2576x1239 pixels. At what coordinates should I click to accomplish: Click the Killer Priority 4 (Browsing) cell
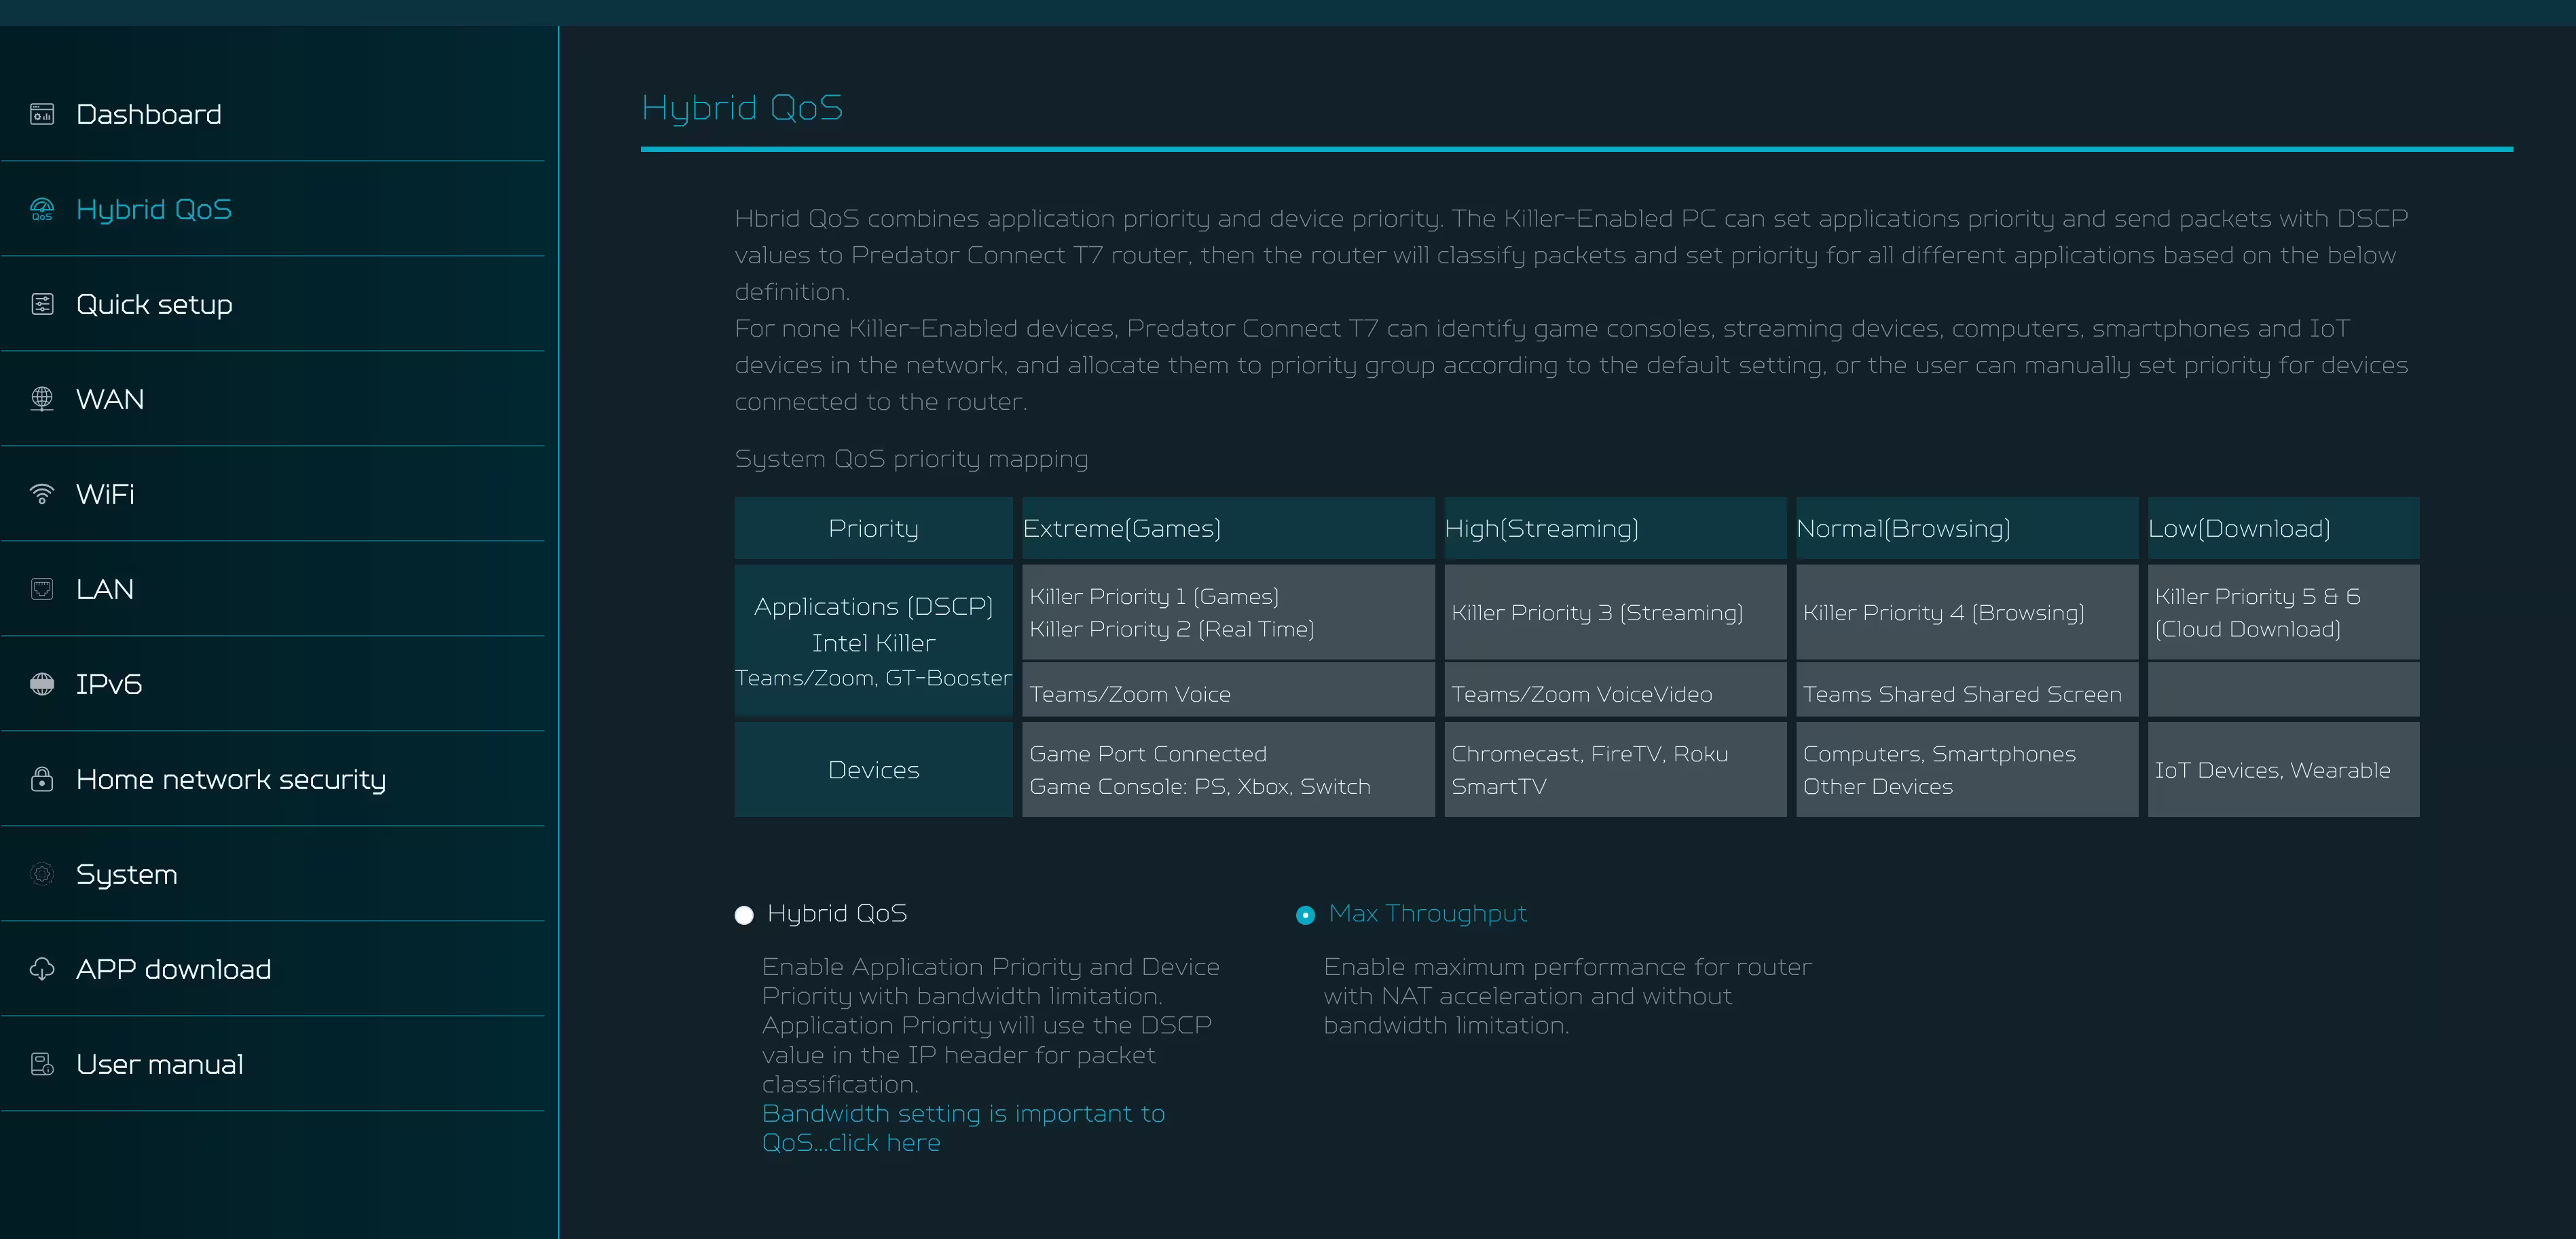[x=1967, y=613]
